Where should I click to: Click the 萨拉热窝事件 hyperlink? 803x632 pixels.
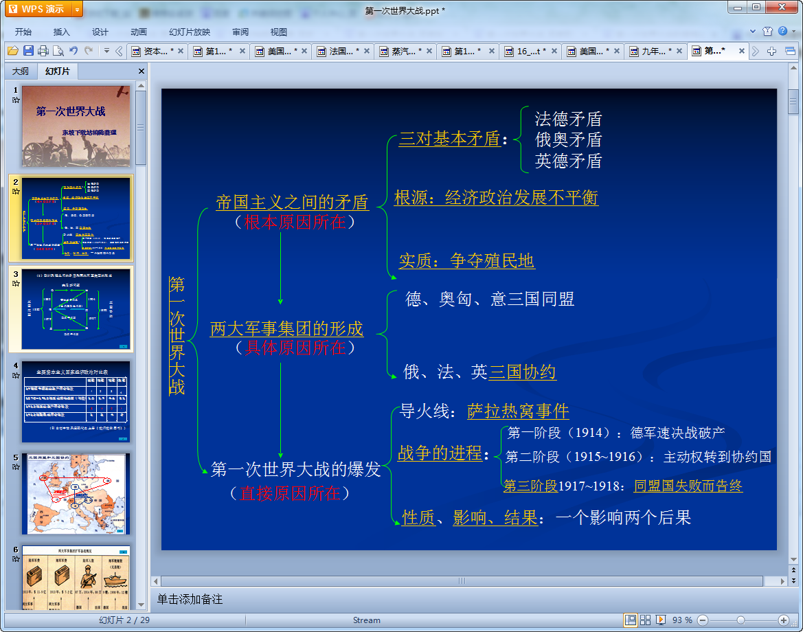pos(518,411)
